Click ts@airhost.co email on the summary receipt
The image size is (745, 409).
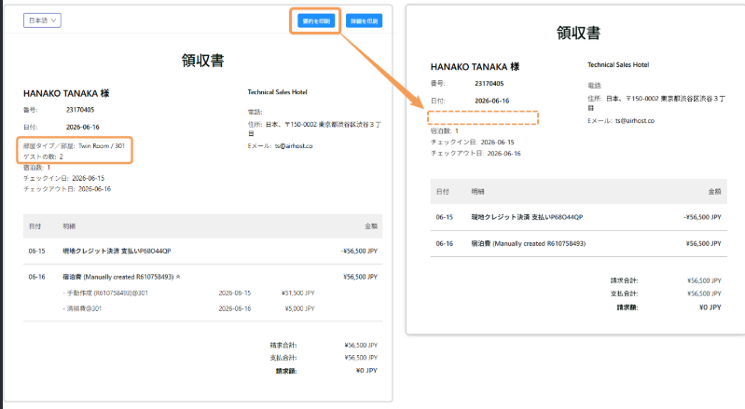[635, 121]
